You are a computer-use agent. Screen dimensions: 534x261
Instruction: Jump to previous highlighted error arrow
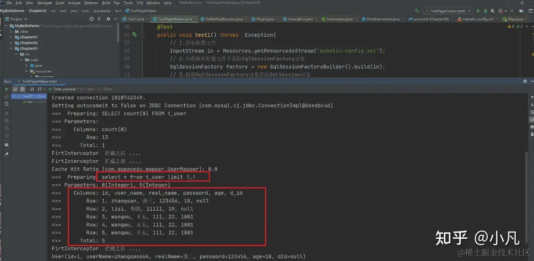pos(526,26)
